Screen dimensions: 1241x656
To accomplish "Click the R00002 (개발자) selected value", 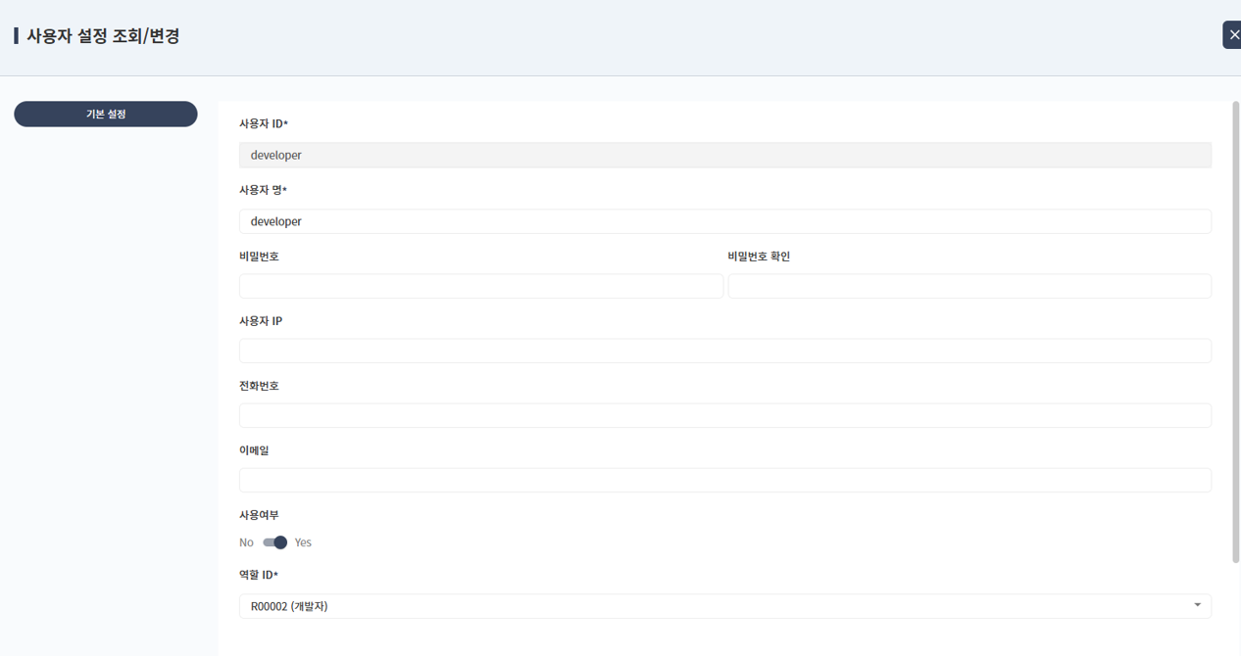I will [289, 606].
